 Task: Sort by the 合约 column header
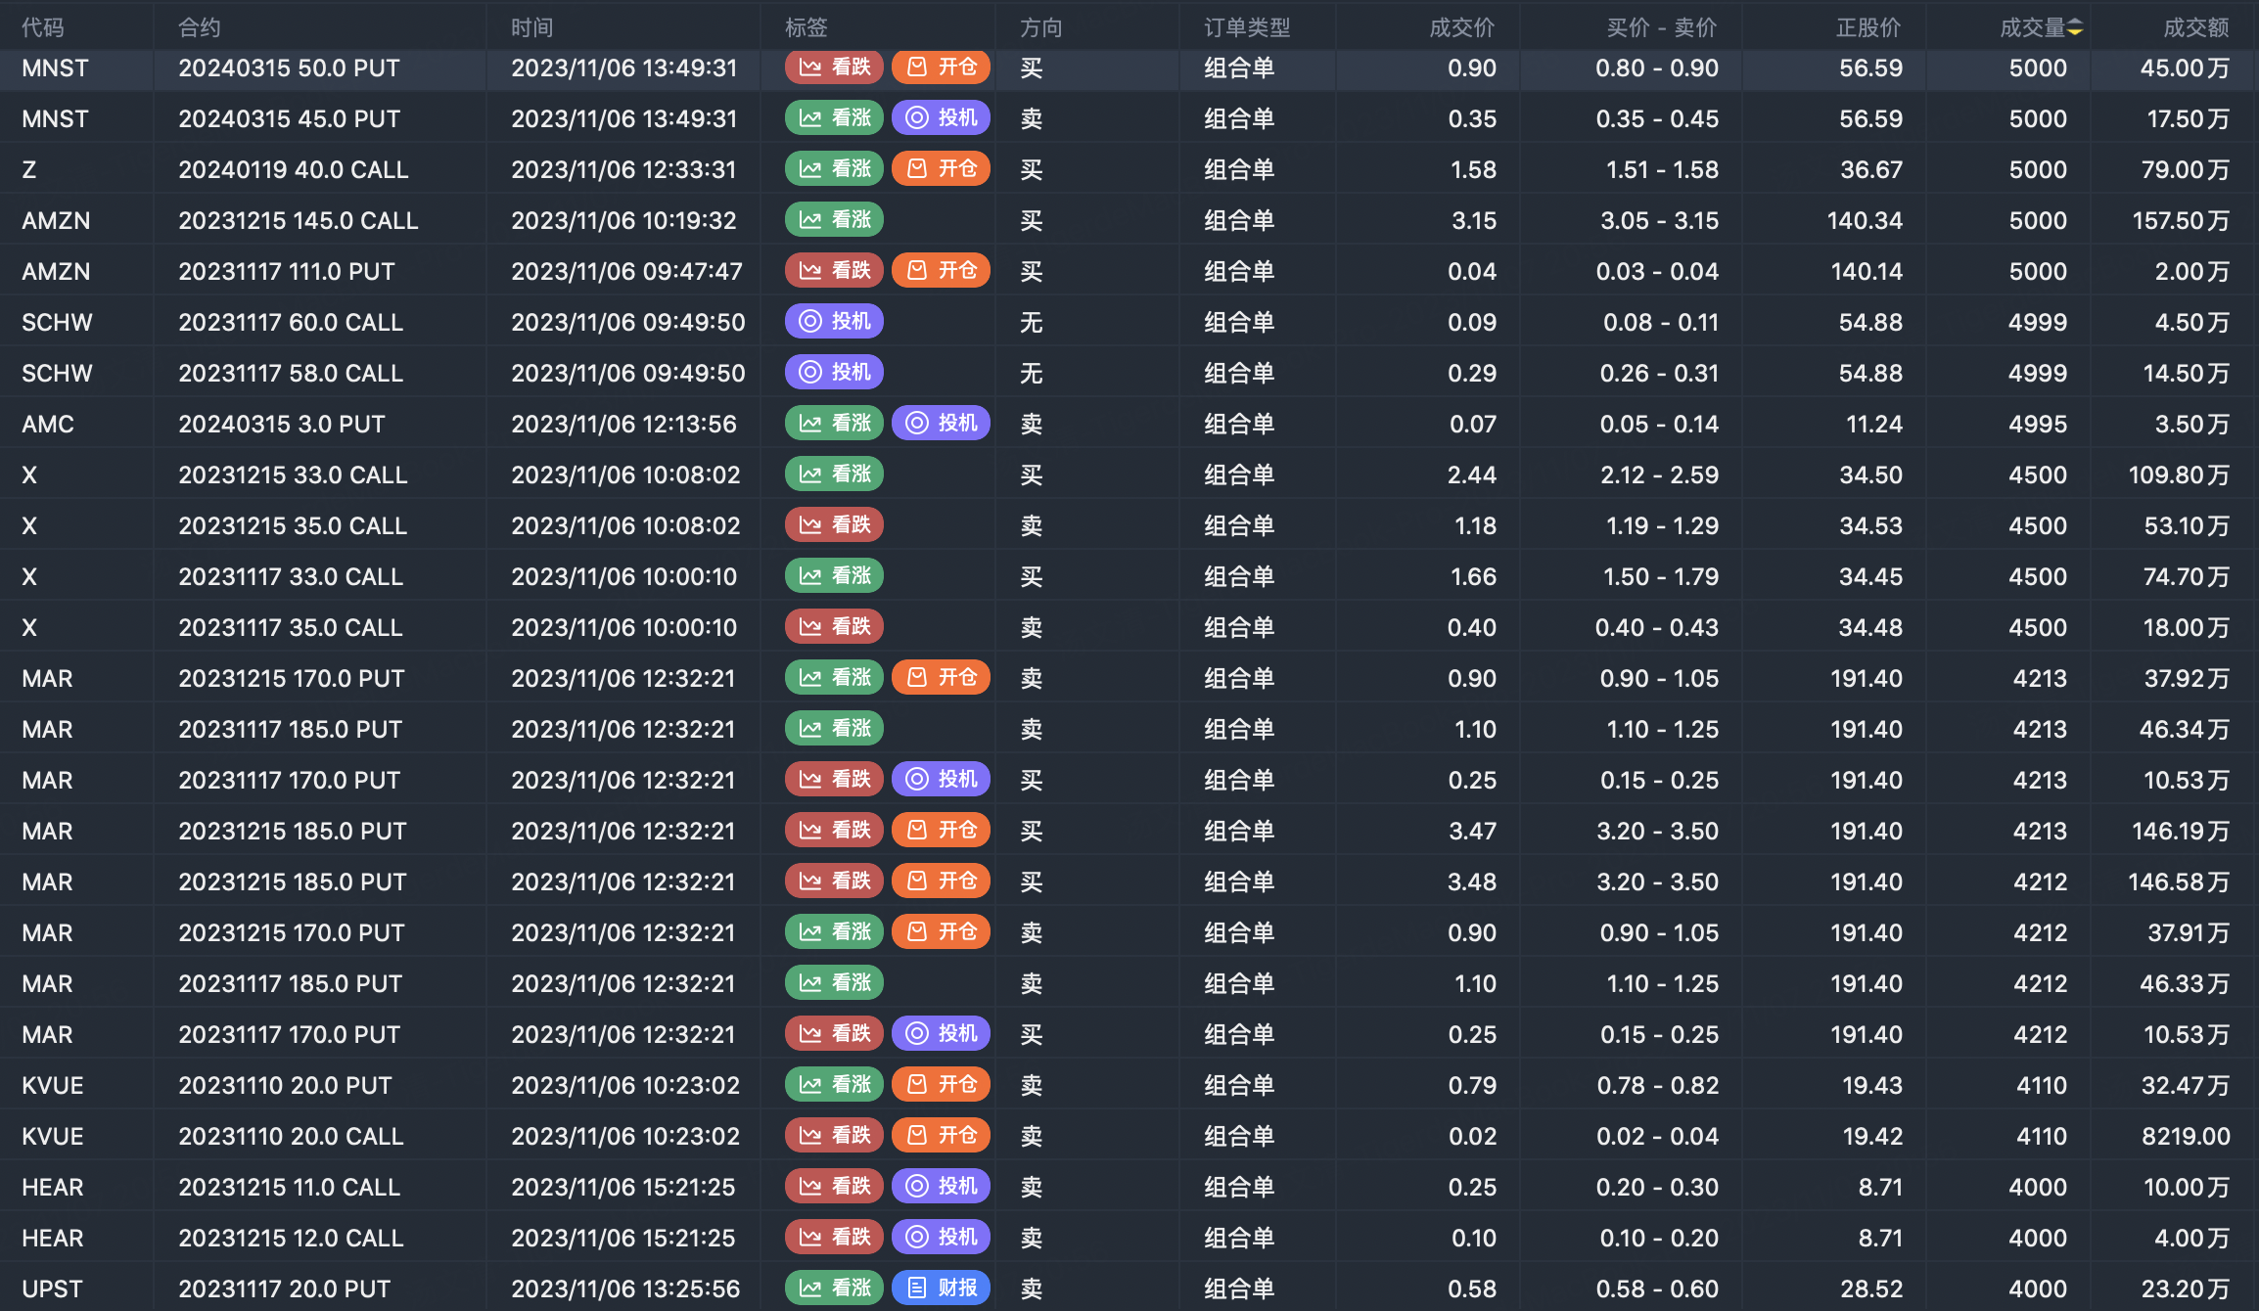click(x=200, y=27)
